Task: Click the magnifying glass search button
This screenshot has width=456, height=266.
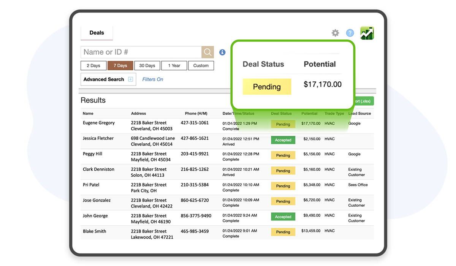Action: [207, 52]
